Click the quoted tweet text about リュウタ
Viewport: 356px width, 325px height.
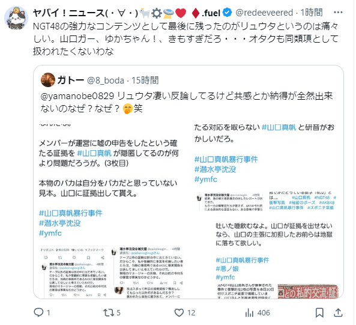187,102
